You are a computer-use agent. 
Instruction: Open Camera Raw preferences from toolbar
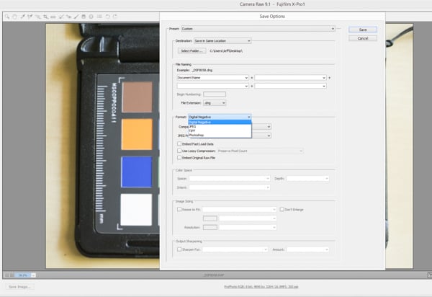coord(99,17)
